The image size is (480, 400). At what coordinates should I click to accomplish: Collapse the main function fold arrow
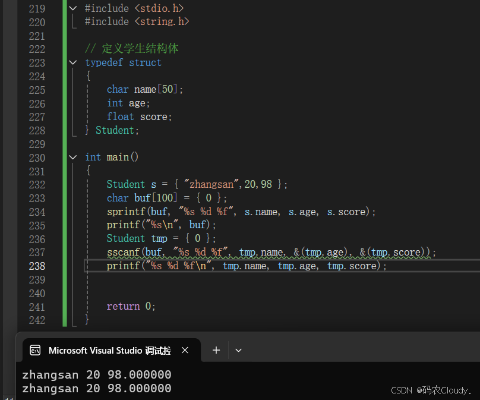tap(72, 156)
